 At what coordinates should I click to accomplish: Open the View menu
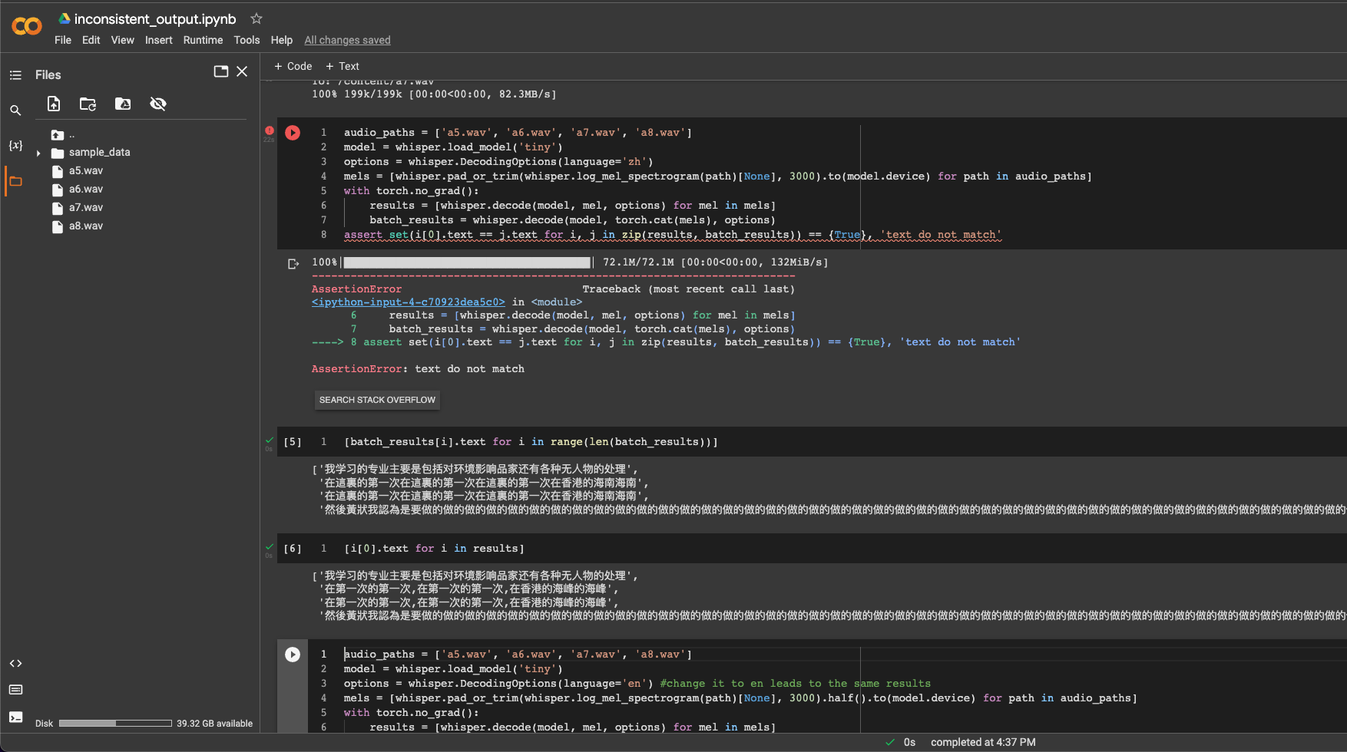[122, 40]
